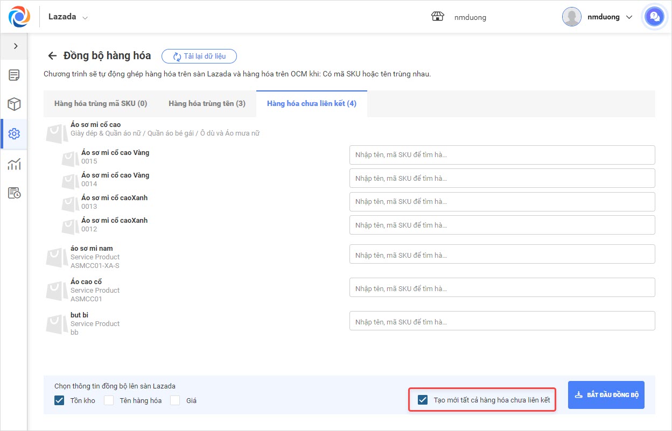The width and height of the screenshot is (672, 431).
Task: Open the history log icon in sidebar
Action: click(14, 193)
